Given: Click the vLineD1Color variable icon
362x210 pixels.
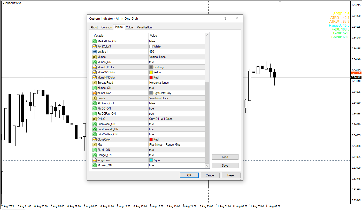Looking at the screenshot, I should pyautogui.click(x=94, y=67).
